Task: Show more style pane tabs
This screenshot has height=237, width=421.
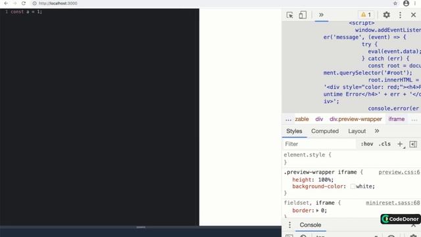Action: point(377,131)
